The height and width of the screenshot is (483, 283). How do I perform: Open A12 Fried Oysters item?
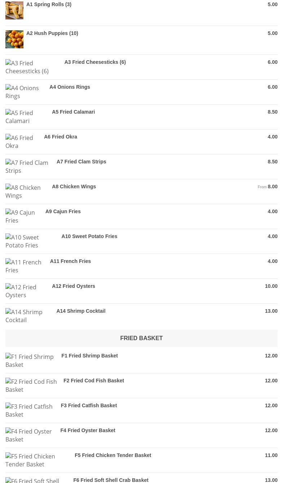click(74, 286)
